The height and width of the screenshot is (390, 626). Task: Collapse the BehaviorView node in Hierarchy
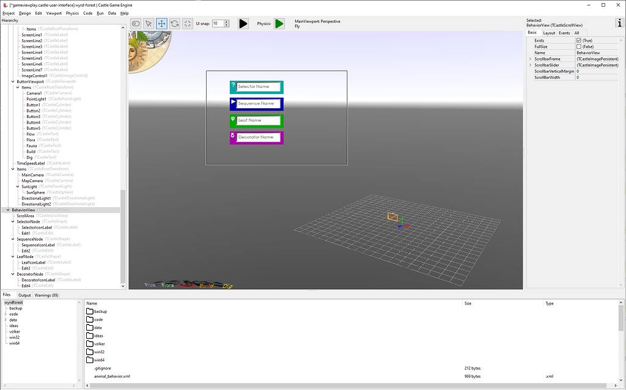tap(8, 210)
